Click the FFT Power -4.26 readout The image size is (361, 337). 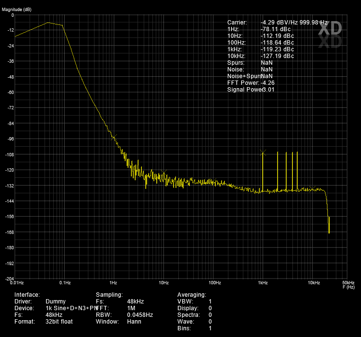(x=268, y=83)
